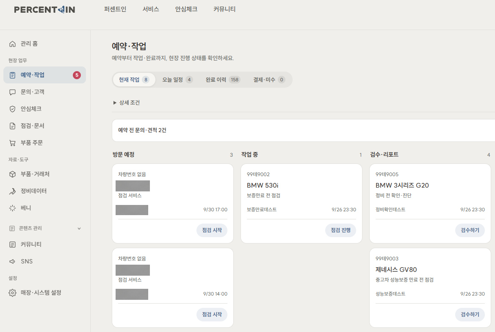Click the list icon for 콘텐츠 관리
This screenshot has height=332, width=495.
[x=12, y=228]
